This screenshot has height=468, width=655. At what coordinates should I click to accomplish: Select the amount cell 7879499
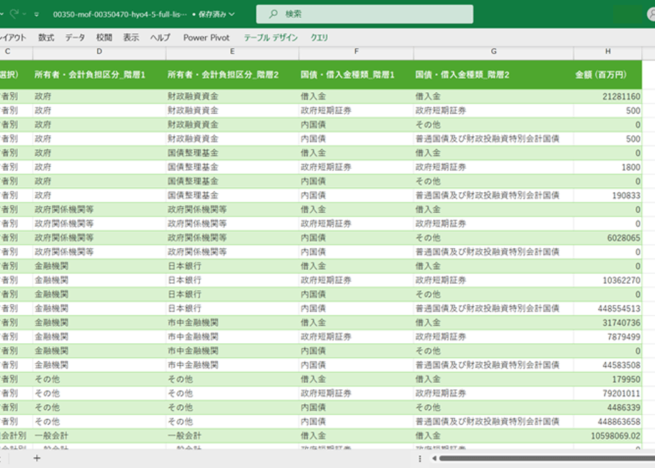[x=608, y=337]
